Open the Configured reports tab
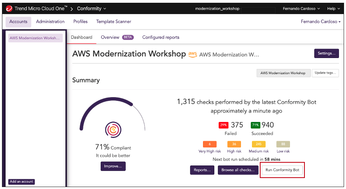 [x=161, y=37]
